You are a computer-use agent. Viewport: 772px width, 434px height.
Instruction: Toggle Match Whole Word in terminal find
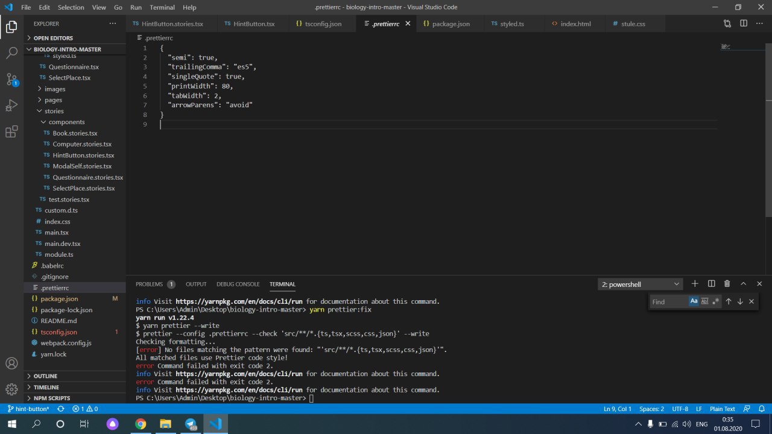(x=704, y=301)
